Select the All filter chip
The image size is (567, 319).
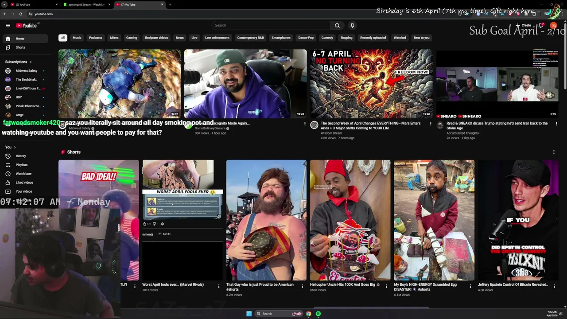click(x=63, y=38)
